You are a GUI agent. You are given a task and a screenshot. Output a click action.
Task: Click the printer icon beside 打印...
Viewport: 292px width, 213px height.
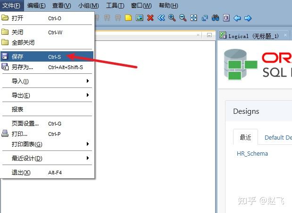pos(5,134)
